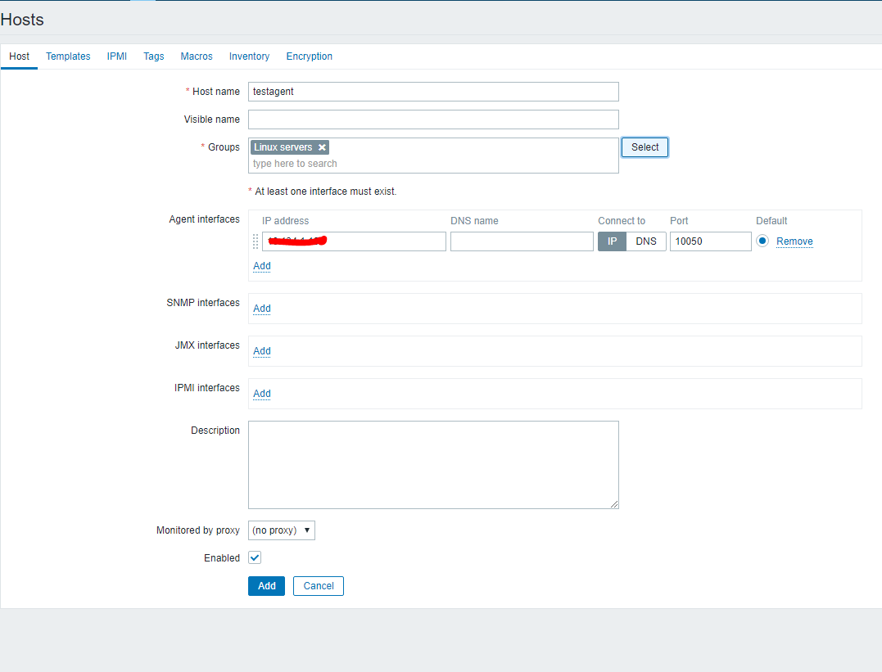Select the Default interface radio button
The image size is (882, 672).
[x=762, y=241]
